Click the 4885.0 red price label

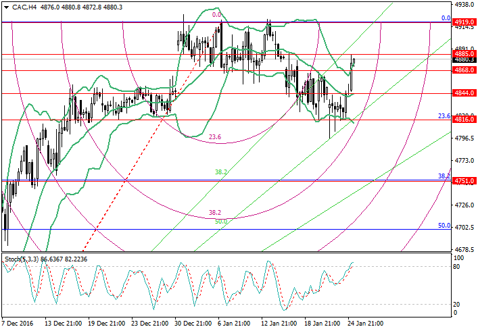coord(464,53)
